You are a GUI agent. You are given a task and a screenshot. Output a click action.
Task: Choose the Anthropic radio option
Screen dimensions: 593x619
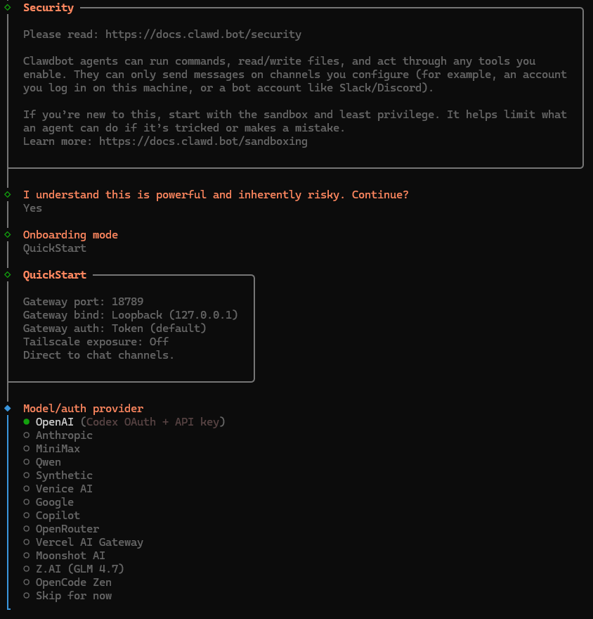coord(64,435)
